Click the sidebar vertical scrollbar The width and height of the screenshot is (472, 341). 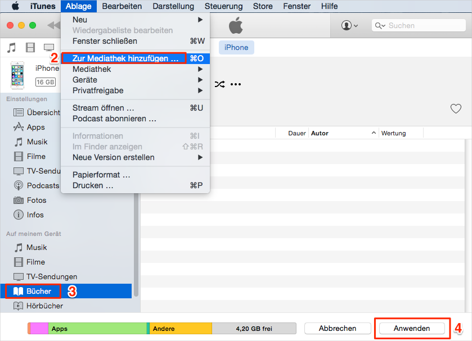coord(136,244)
